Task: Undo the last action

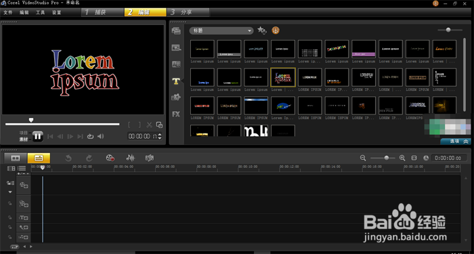Action: pos(68,158)
